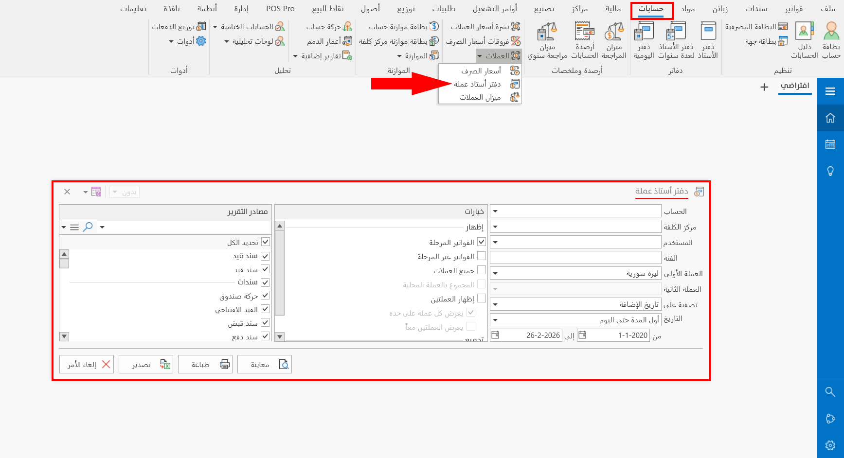Click توزيع الدفعات payments distribution item
The image size is (844, 458).
tap(179, 27)
